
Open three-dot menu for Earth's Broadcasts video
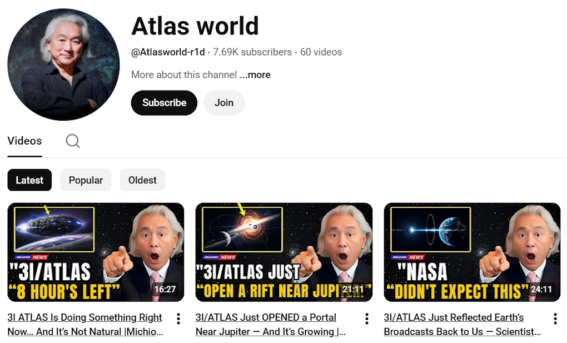point(555,319)
